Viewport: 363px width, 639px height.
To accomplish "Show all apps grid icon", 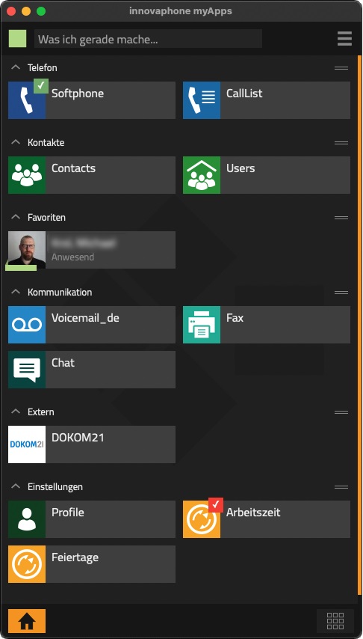I will pos(335,621).
